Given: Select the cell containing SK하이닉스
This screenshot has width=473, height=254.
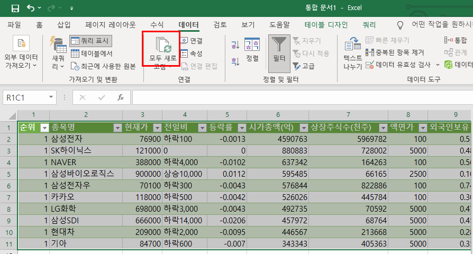Looking at the screenshot, I should (x=86, y=150).
